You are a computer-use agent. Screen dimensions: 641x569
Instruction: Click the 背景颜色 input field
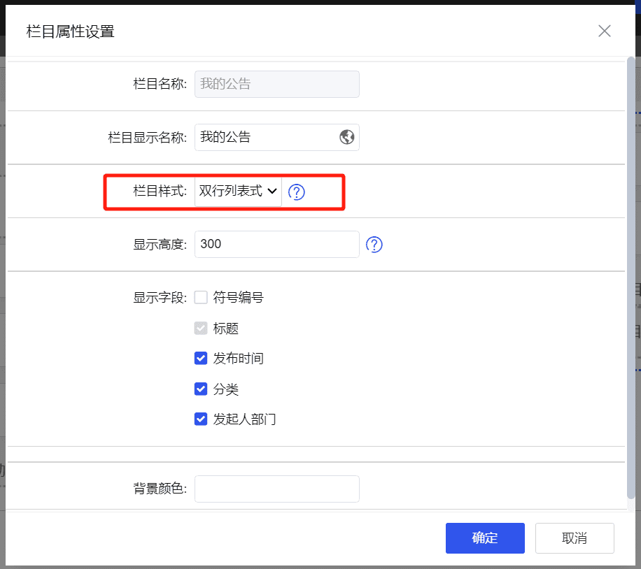pos(276,489)
